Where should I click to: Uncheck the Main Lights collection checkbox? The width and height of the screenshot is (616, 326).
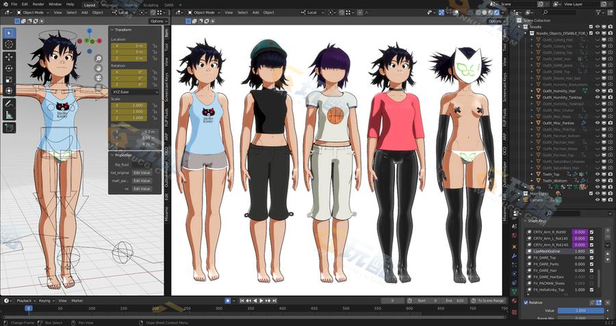[591, 193]
